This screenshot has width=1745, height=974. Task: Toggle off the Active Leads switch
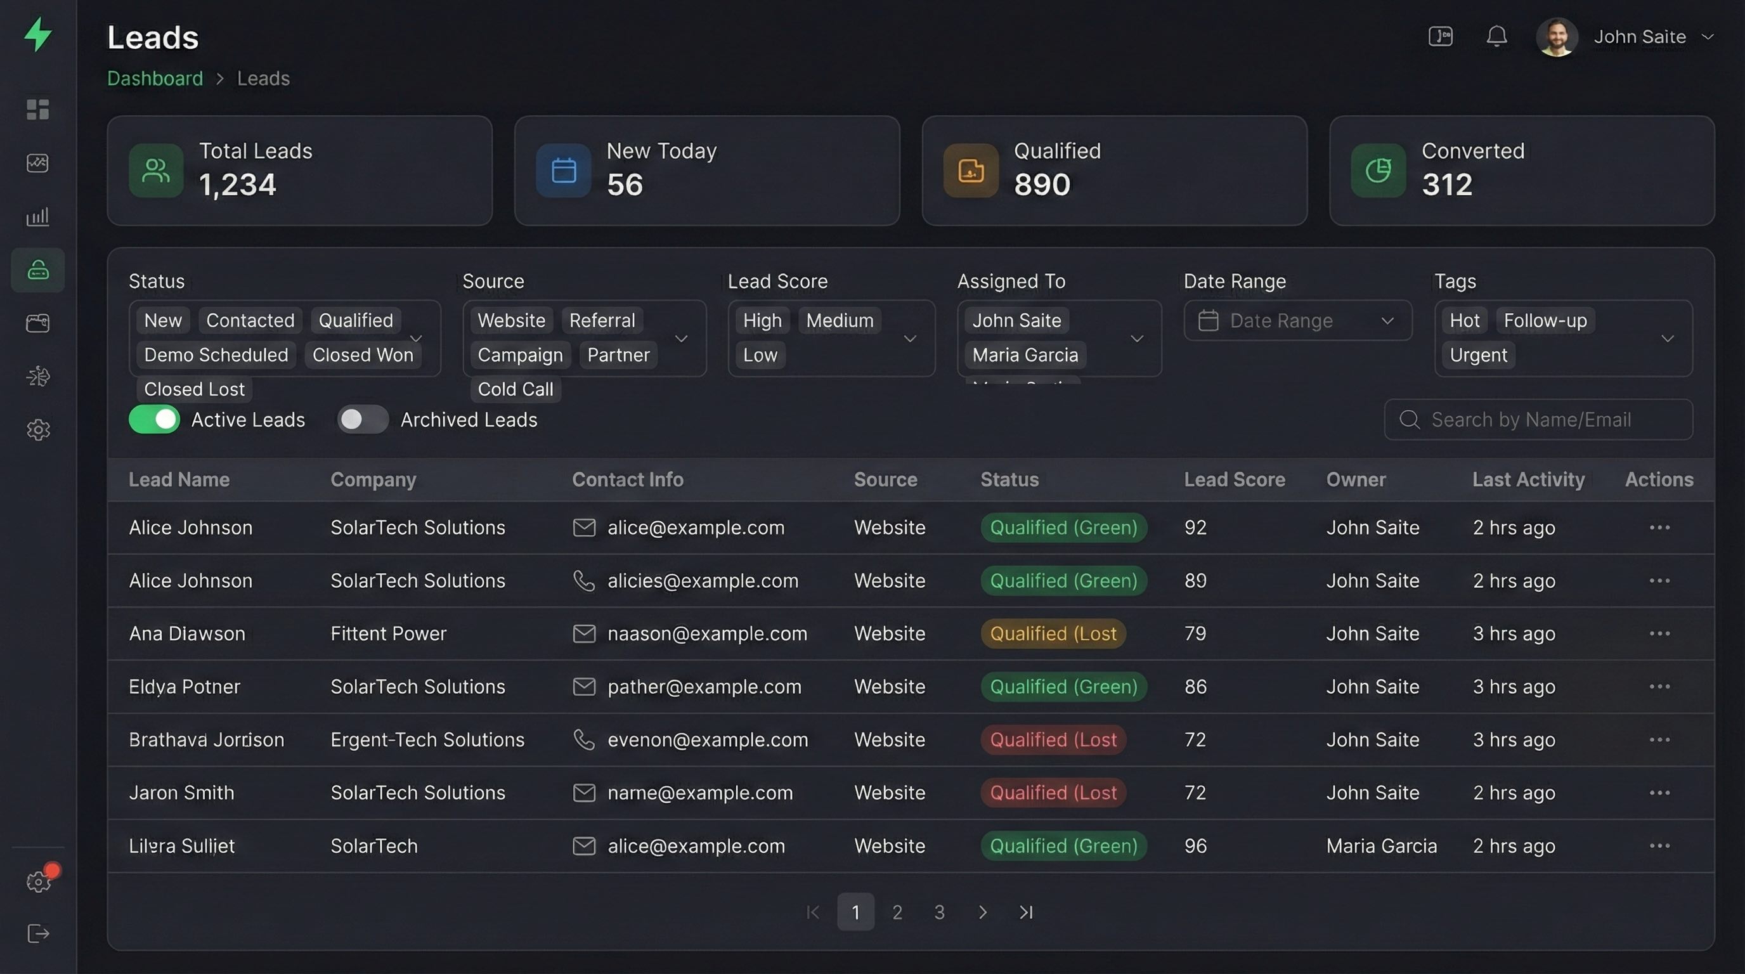pyautogui.click(x=155, y=419)
